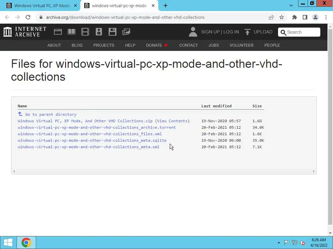Open a new tab with plus button
Image resolution: width=333 pixels, height=249 pixels.
tap(166, 6)
